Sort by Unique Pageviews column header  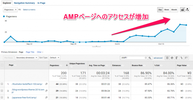(77, 64)
